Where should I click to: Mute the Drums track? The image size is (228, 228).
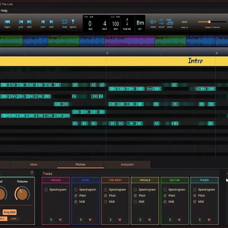tap(60, 220)
